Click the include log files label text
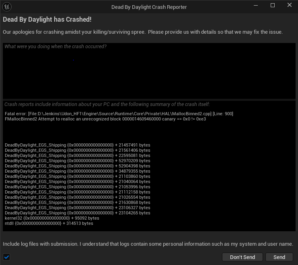 [148, 244]
